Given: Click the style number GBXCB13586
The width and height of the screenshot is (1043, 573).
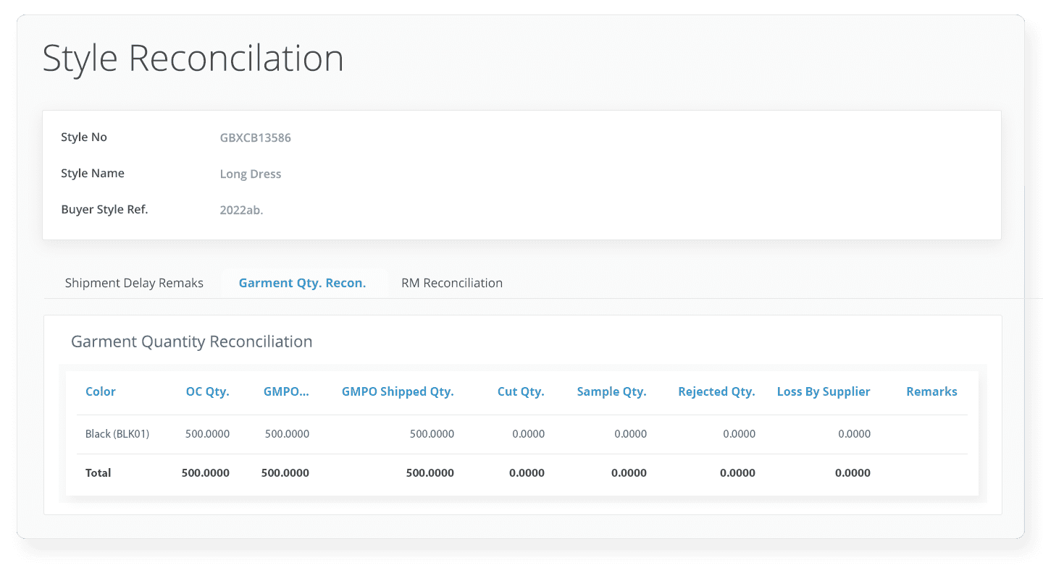Looking at the screenshot, I should [256, 137].
